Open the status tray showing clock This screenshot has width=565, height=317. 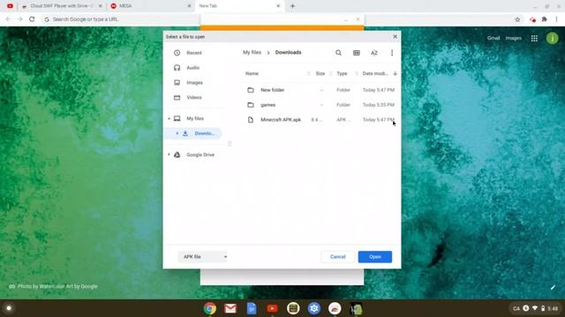pyautogui.click(x=536, y=308)
